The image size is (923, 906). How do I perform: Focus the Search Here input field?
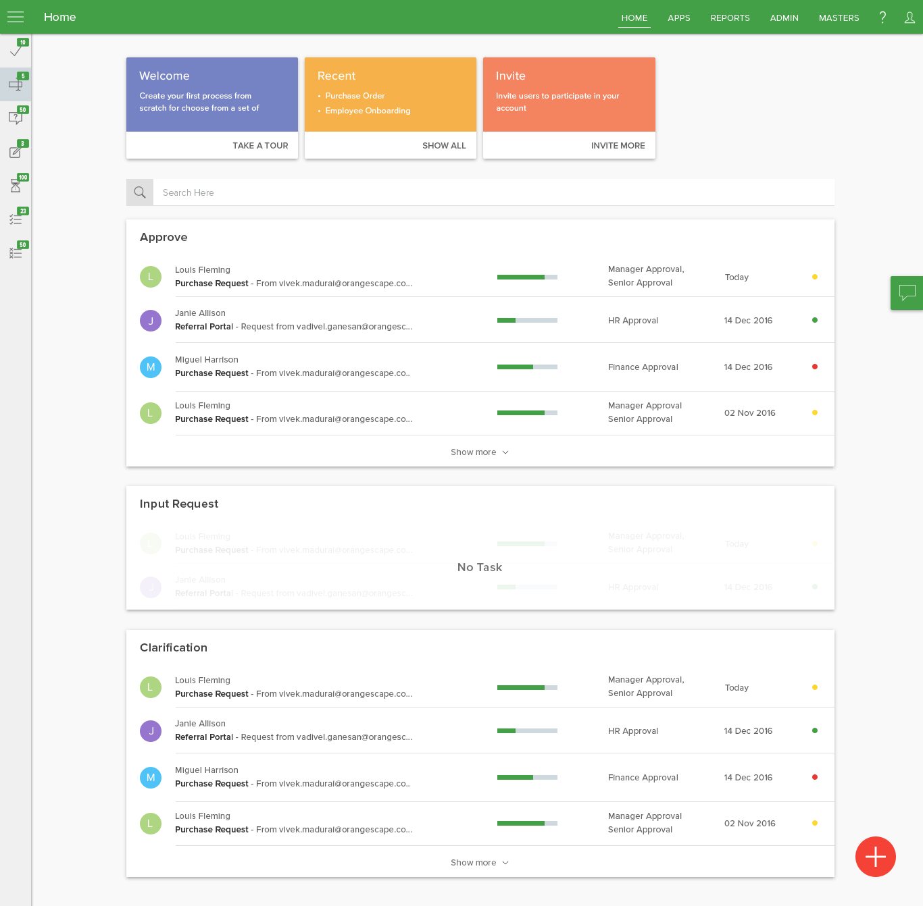click(493, 192)
